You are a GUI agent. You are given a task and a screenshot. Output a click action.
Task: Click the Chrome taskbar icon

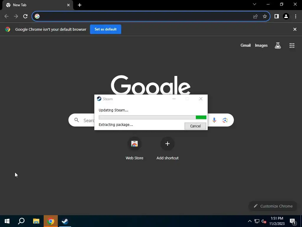pos(51,221)
